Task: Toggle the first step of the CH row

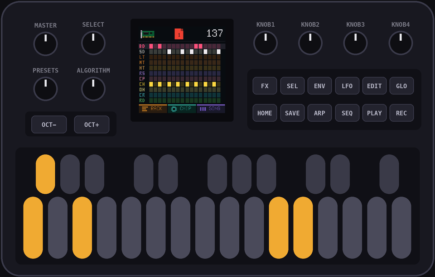Action: click(151, 84)
